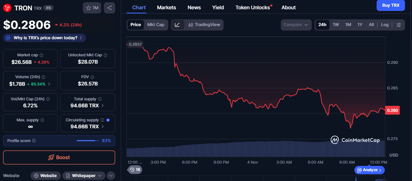Expand the Whitepaper dropdown

[84, 176]
